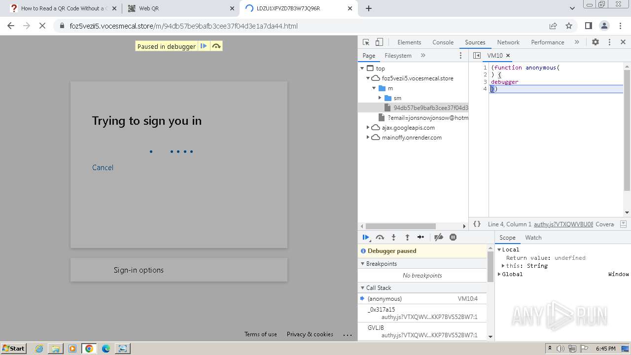Open authy.js source link in status bar
Viewport: 631px width, 355px height.
pyautogui.click(x=563, y=224)
